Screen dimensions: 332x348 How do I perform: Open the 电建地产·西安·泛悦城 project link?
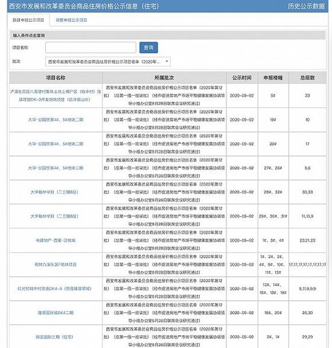(56, 240)
